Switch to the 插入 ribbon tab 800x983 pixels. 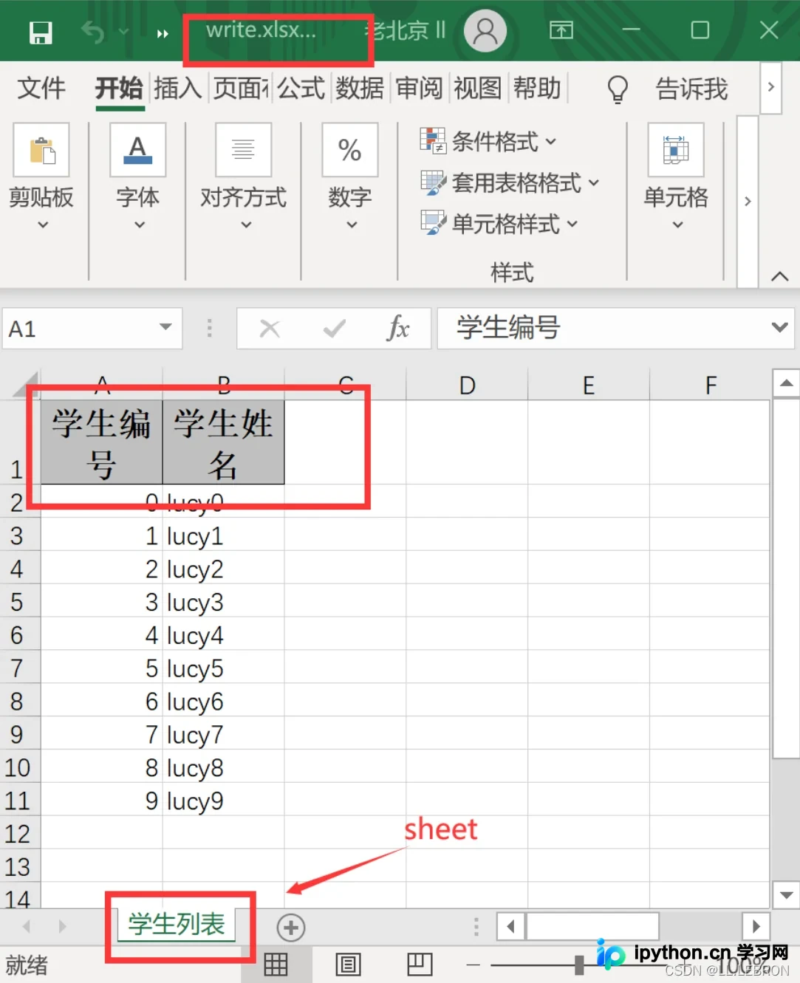point(178,88)
